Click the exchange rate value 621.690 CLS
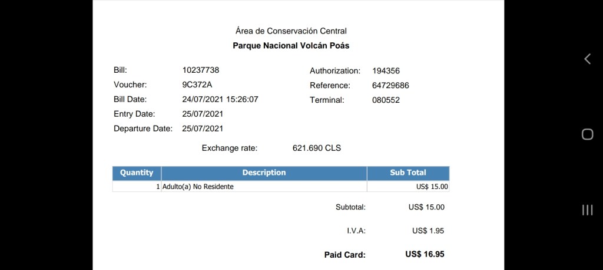Screen dimensions: 603x270 tap(316, 148)
